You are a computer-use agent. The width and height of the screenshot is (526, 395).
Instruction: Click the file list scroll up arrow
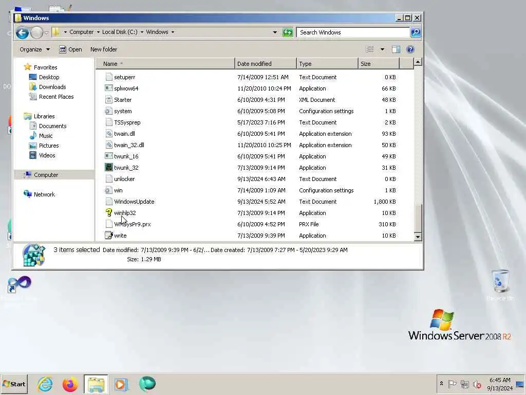[418, 62]
